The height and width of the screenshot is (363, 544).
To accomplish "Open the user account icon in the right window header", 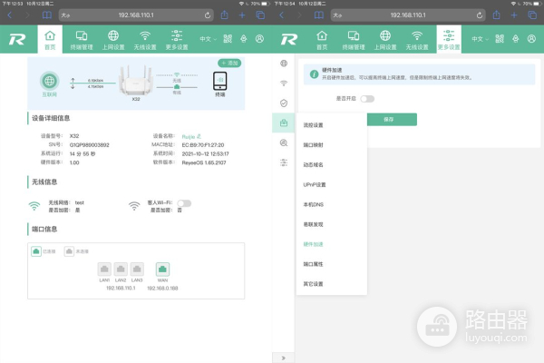I will coord(531,39).
